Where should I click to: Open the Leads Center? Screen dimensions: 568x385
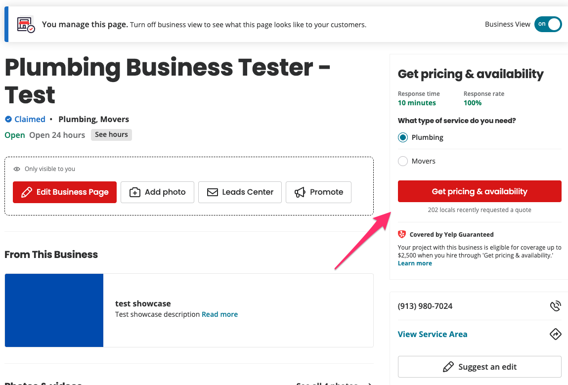(240, 192)
